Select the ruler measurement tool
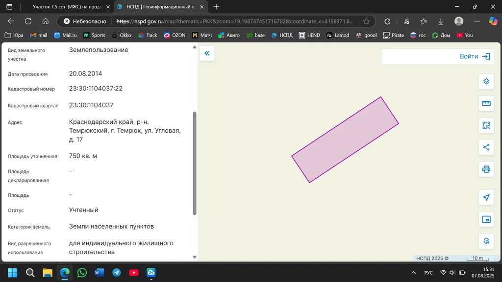Viewport: 502px width, 282px height. tap(486, 103)
